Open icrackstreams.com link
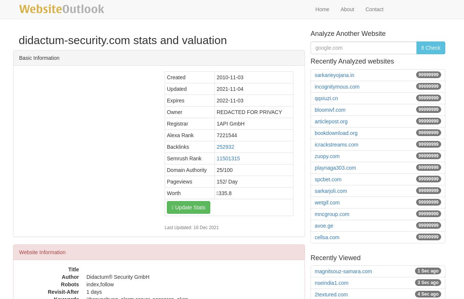The image size is (464, 299). click(x=336, y=145)
